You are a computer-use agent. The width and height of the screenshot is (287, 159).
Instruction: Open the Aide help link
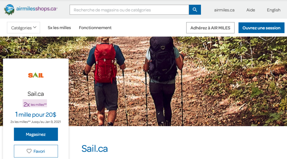pyautogui.click(x=251, y=10)
